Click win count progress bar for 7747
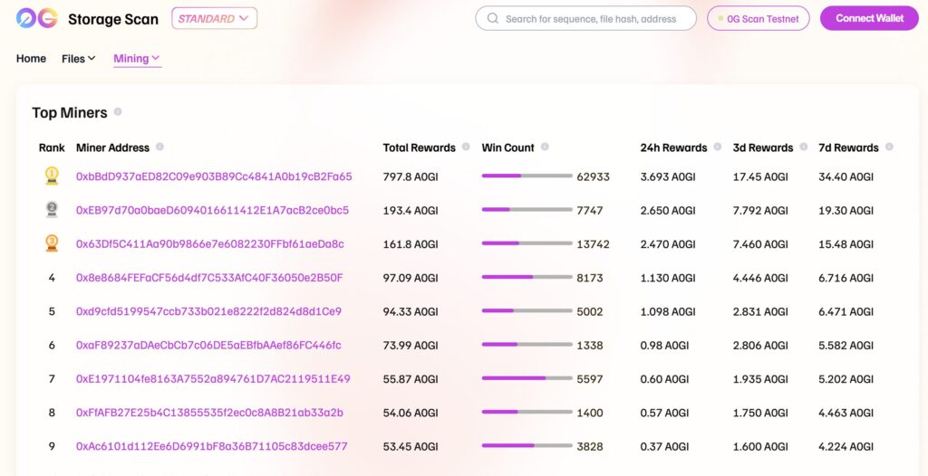This screenshot has height=476, width=928. tap(527, 210)
